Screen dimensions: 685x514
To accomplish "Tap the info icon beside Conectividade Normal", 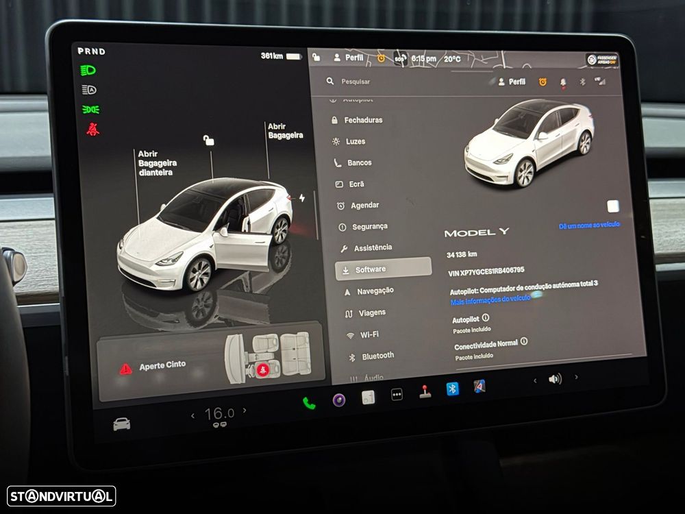I will coord(524,341).
